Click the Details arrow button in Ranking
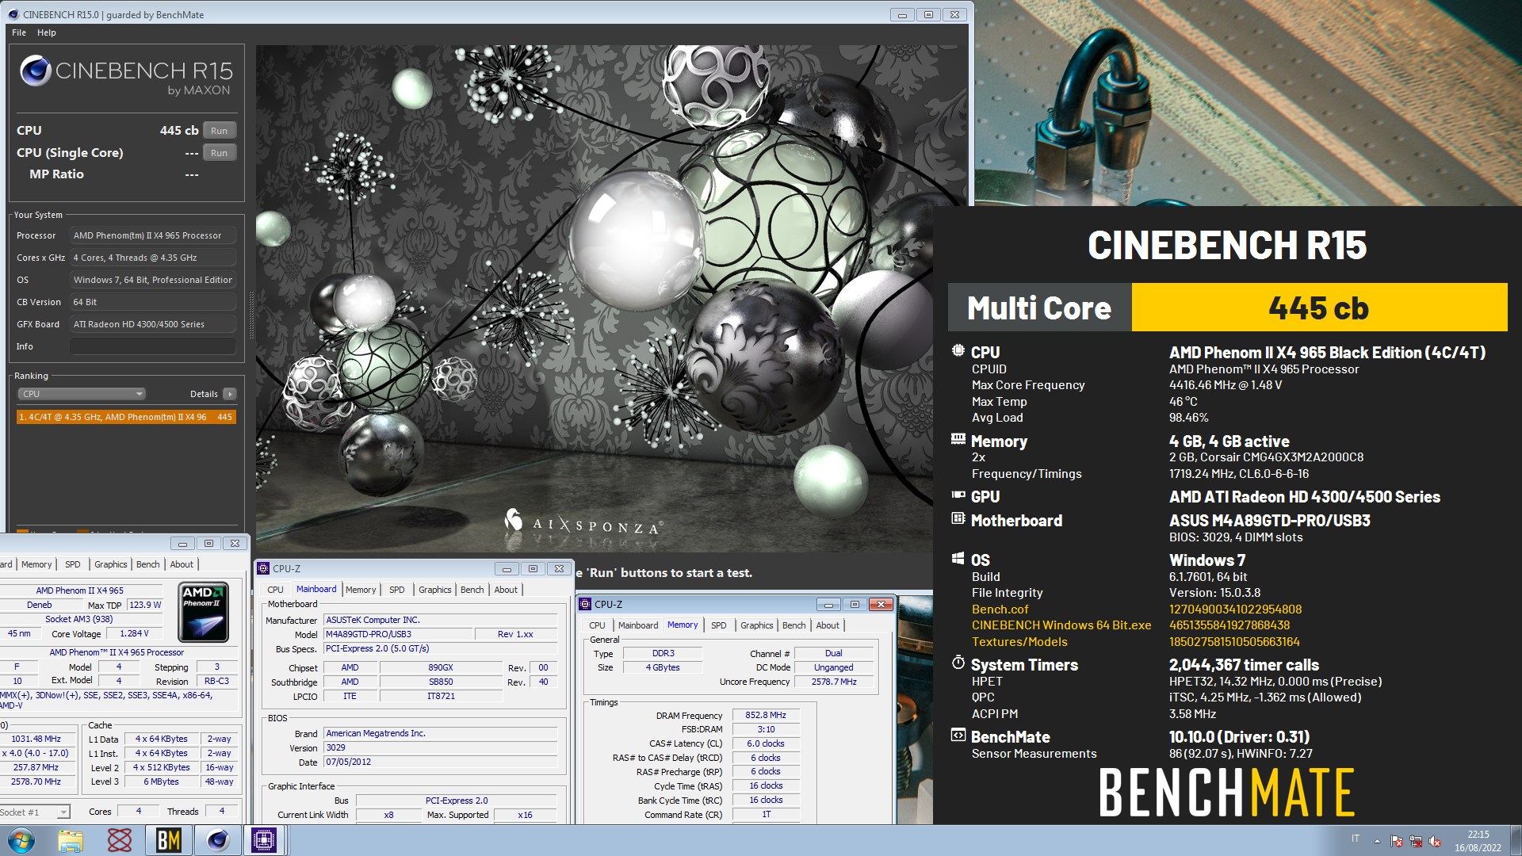Screen dimensions: 1522x856 tap(230, 394)
